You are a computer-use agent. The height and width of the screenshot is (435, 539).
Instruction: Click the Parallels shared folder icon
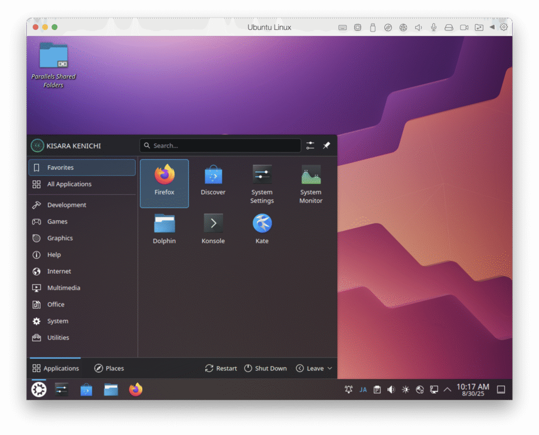(x=479, y=27)
